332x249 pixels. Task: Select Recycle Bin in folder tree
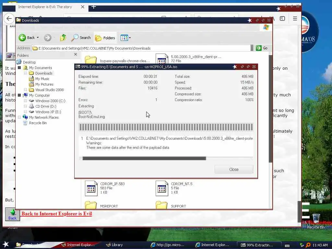click(x=38, y=123)
